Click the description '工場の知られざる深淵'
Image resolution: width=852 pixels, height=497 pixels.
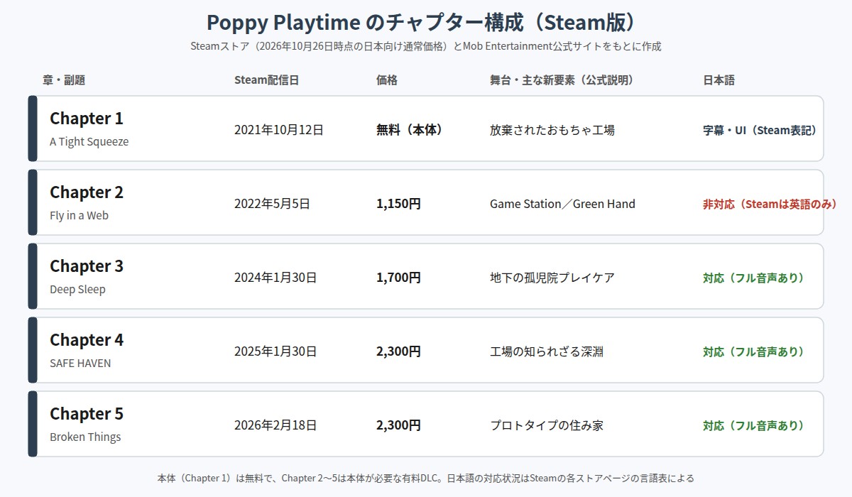[x=547, y=351]
